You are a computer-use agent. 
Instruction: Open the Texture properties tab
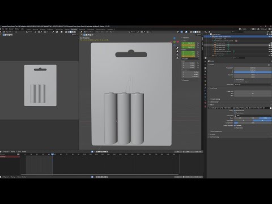(205, 107)
